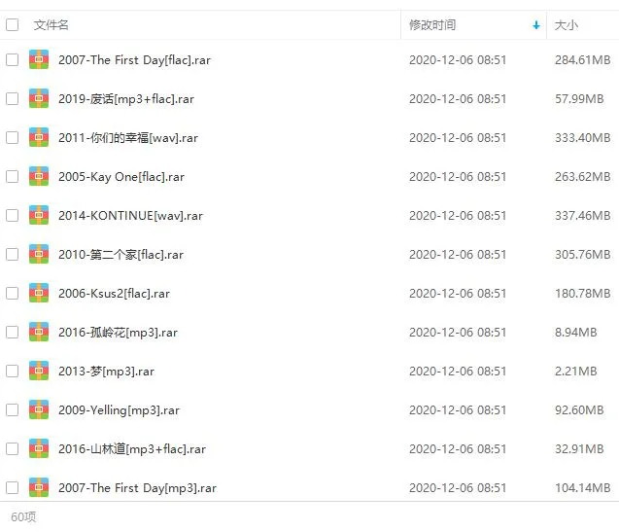
Task: Click the rar icon next to 2016-孤岭花[mp3].rar
Action: point(39,332)
